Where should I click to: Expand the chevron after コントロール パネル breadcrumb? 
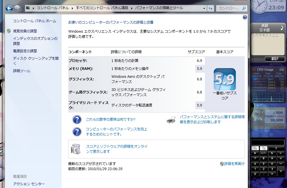click(x=72, y=8)
